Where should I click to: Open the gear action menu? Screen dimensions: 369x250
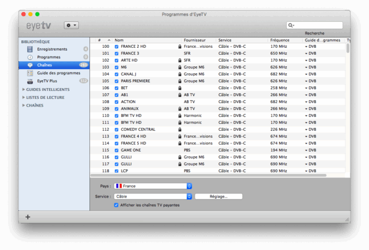click(72, 25)
